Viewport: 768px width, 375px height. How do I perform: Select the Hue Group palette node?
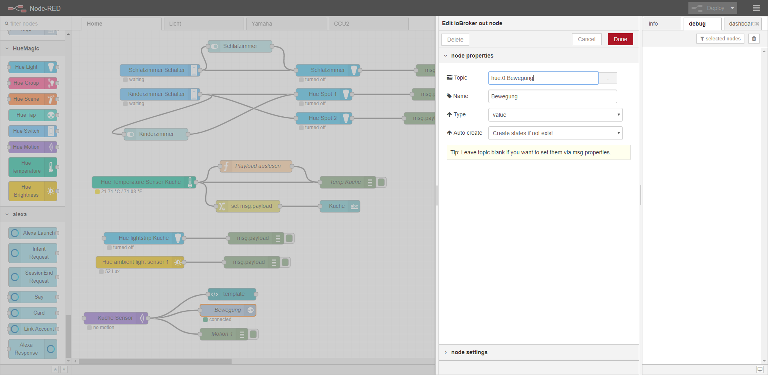33,83
